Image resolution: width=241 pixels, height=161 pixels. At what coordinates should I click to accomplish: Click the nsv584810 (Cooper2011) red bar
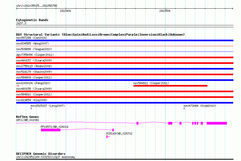[125, 97]
